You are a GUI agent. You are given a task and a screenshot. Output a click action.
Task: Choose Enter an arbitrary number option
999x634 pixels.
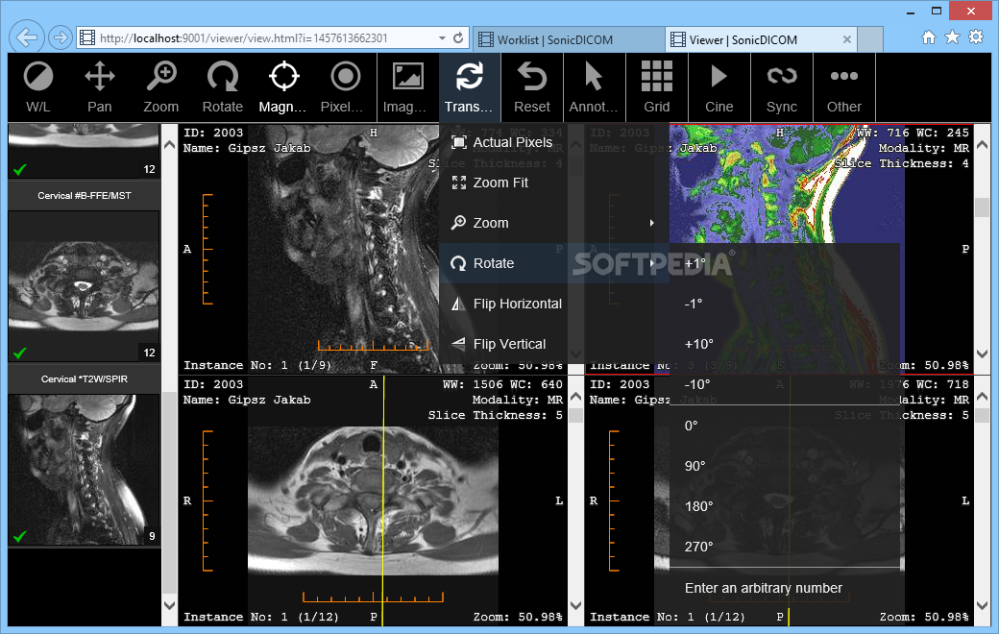(784, 588)
